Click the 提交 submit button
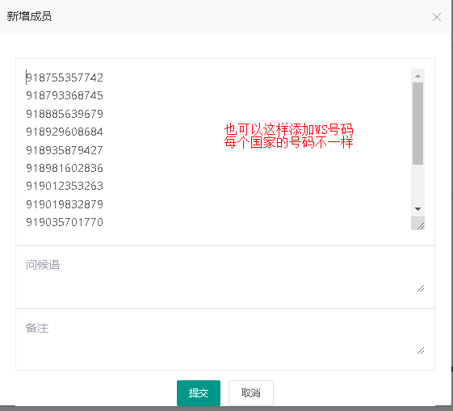The image size is (453, 411). click(x=199, y=392)
